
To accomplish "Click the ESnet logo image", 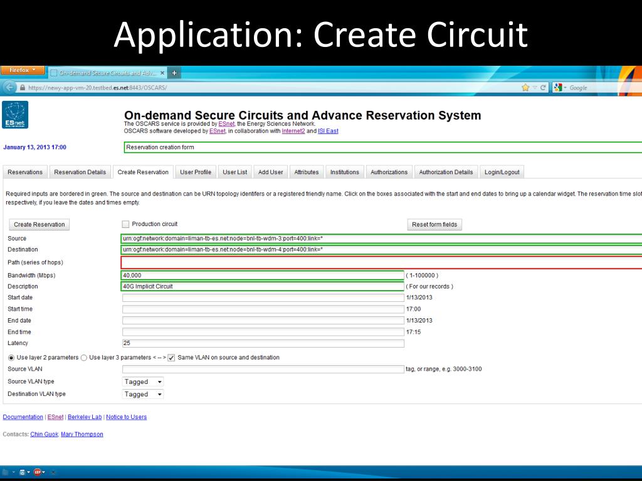I will click(15, 115).
